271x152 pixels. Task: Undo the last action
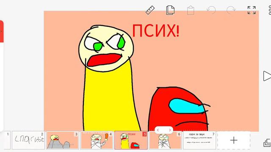[211, 10]
